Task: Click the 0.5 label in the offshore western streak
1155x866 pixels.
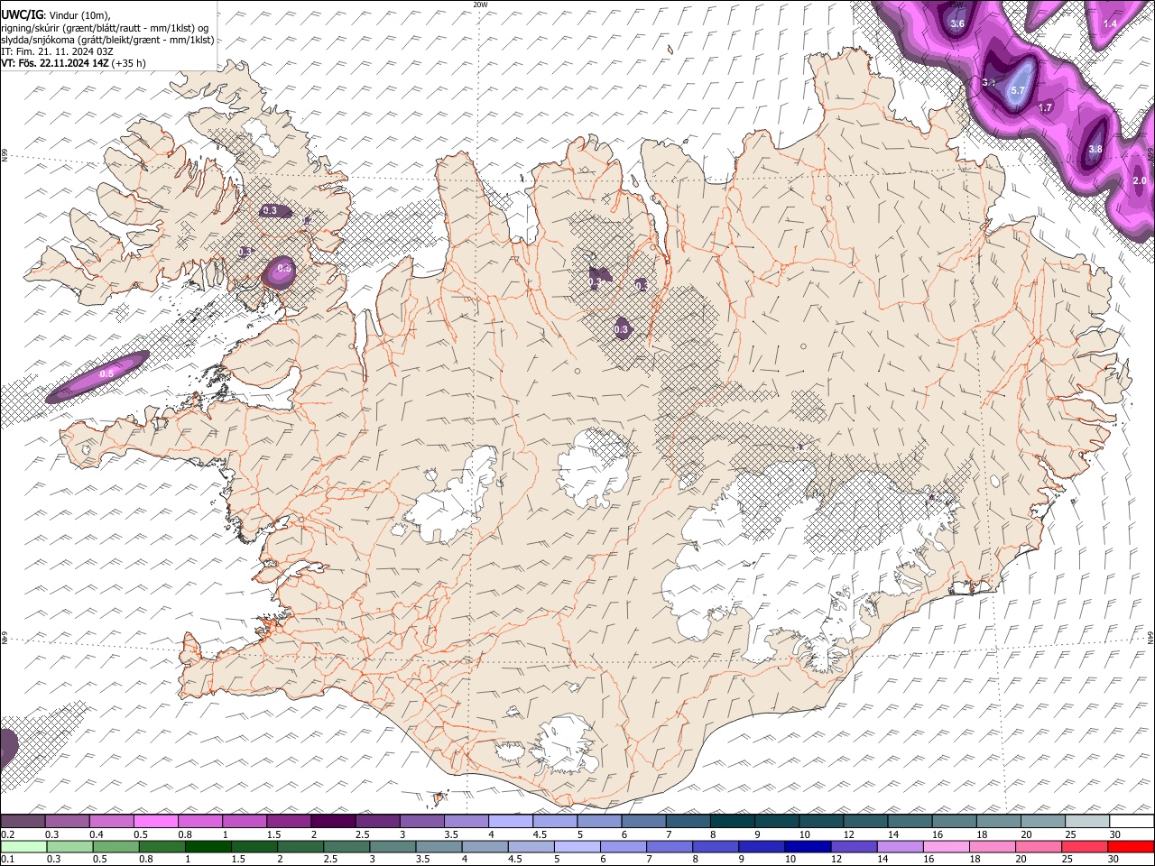Action: pos(106,373)
